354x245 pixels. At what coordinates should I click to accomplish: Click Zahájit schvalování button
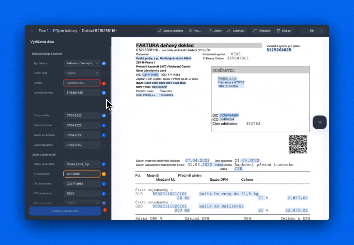(x=65, y=211)
